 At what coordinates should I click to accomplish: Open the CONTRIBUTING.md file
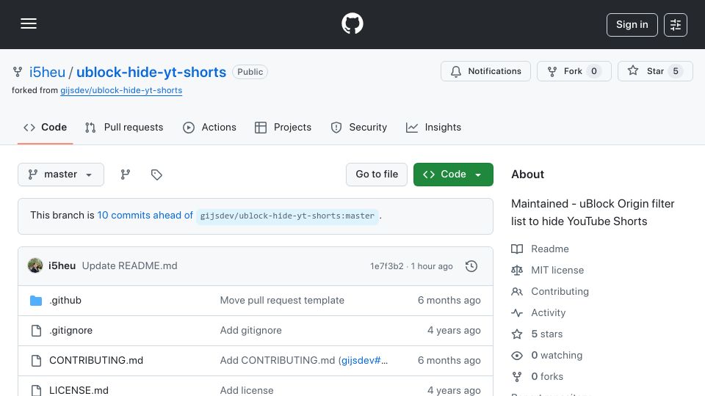coord(96,361)
